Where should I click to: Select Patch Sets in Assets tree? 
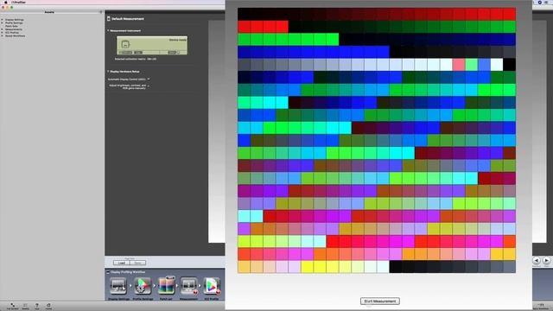11,26
